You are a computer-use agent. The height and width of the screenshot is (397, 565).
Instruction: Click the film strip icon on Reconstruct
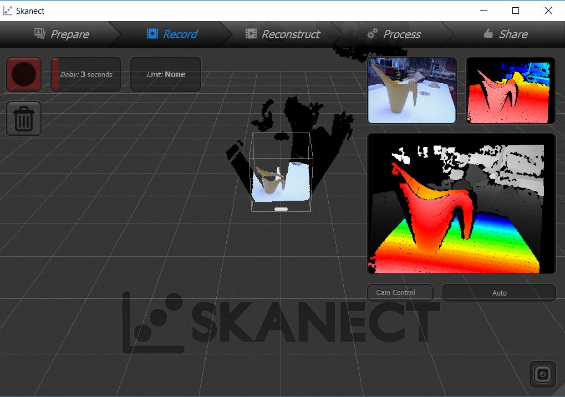click(x=251, y=33)
